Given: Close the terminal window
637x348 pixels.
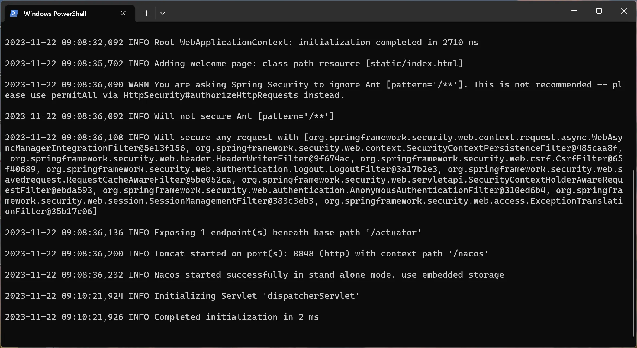Looking at the screenshot, I should (624, 11).
